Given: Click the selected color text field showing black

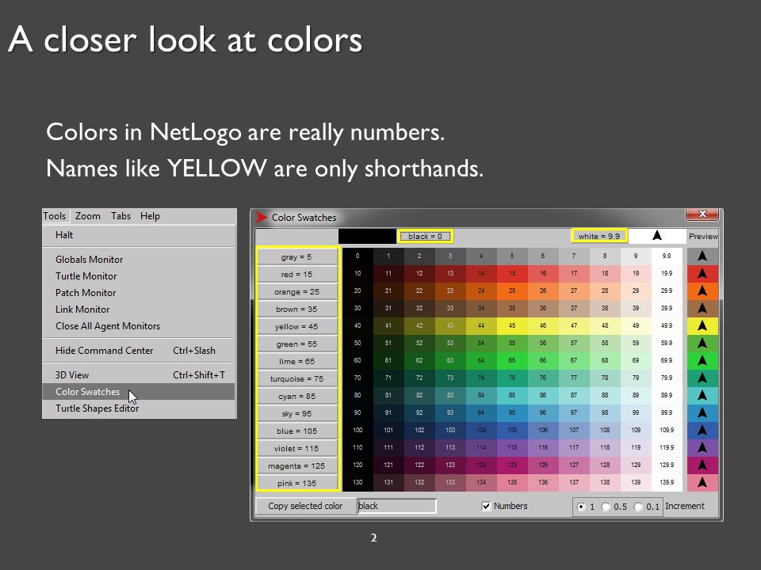Looking at the screenshot, I should (x=396, y=506).
